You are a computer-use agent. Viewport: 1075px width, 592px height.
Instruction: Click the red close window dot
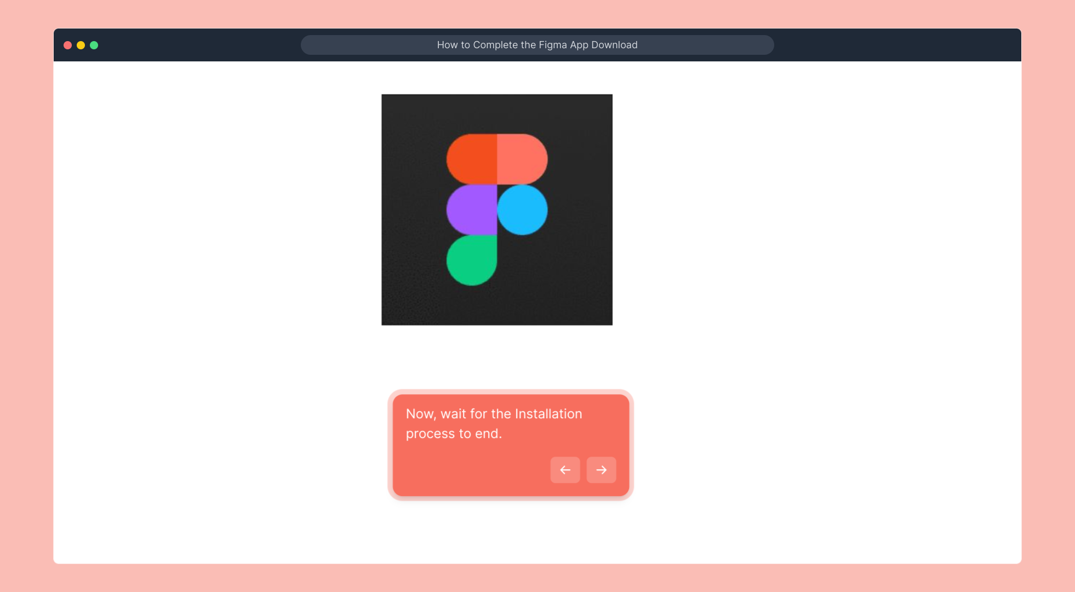(x=67, y=45)
